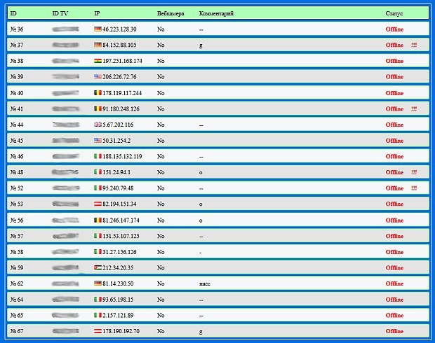Click the Offline status in row № 45
The width and height of the screenshot is (435, 343).
click(x=394, y=141)
